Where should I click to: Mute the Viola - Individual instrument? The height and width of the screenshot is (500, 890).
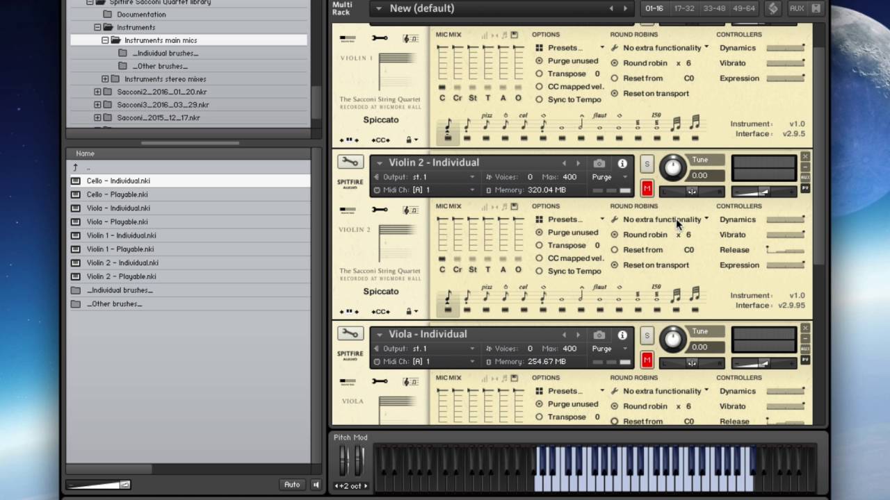(x=647, y=360)
